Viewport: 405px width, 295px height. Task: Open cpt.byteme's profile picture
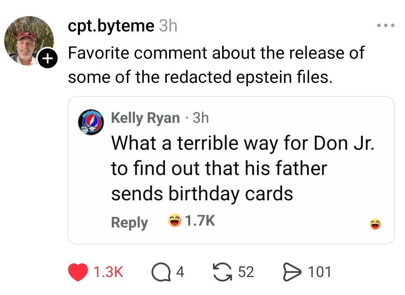tap(28, 40)
